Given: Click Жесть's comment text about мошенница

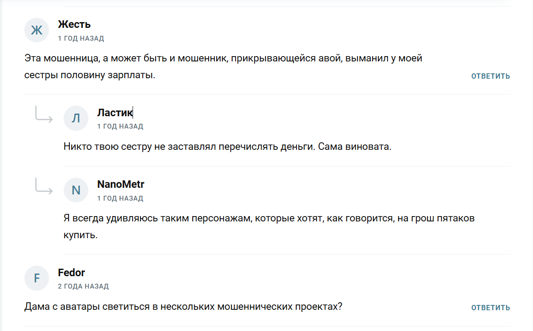Looking at the screenshot, I should coord(223,58).
